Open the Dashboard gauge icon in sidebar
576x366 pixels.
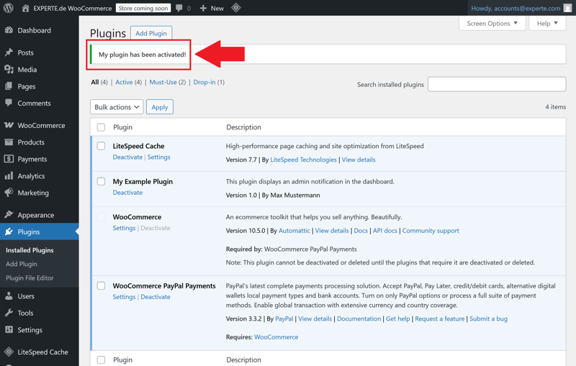(x=9, y=31)
